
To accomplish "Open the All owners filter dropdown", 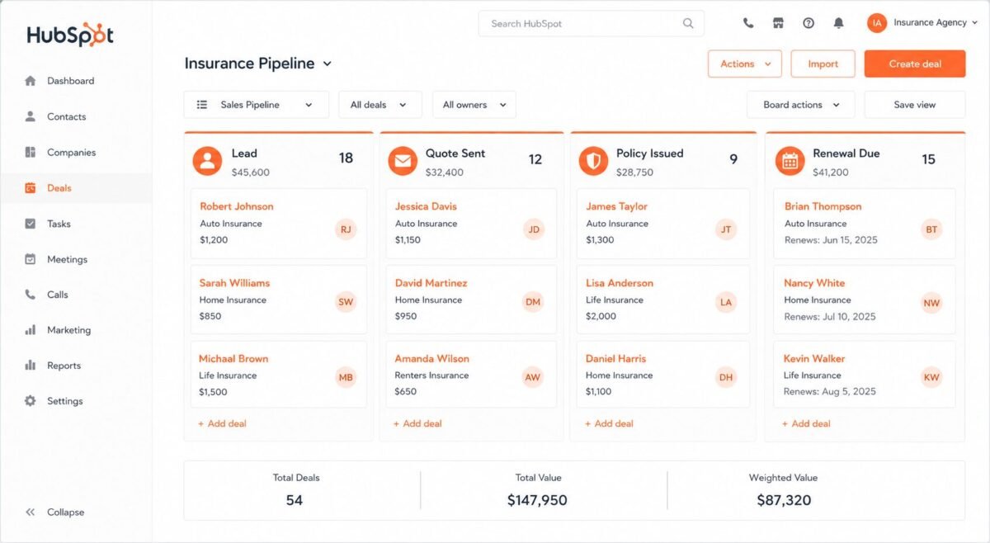I will [474, 105].
